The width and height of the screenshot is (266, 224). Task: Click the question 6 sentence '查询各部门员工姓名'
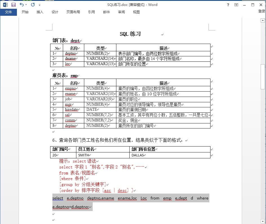[79, 140]
